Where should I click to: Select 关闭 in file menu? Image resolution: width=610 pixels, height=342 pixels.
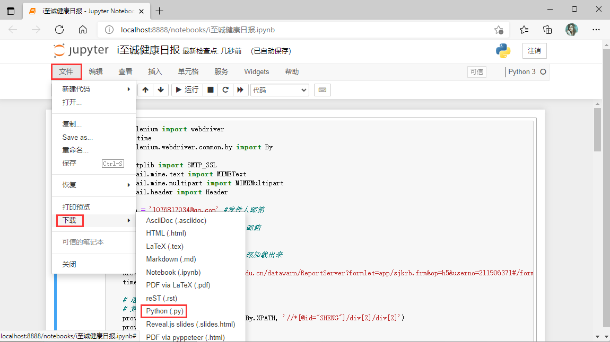click(94, 264)
